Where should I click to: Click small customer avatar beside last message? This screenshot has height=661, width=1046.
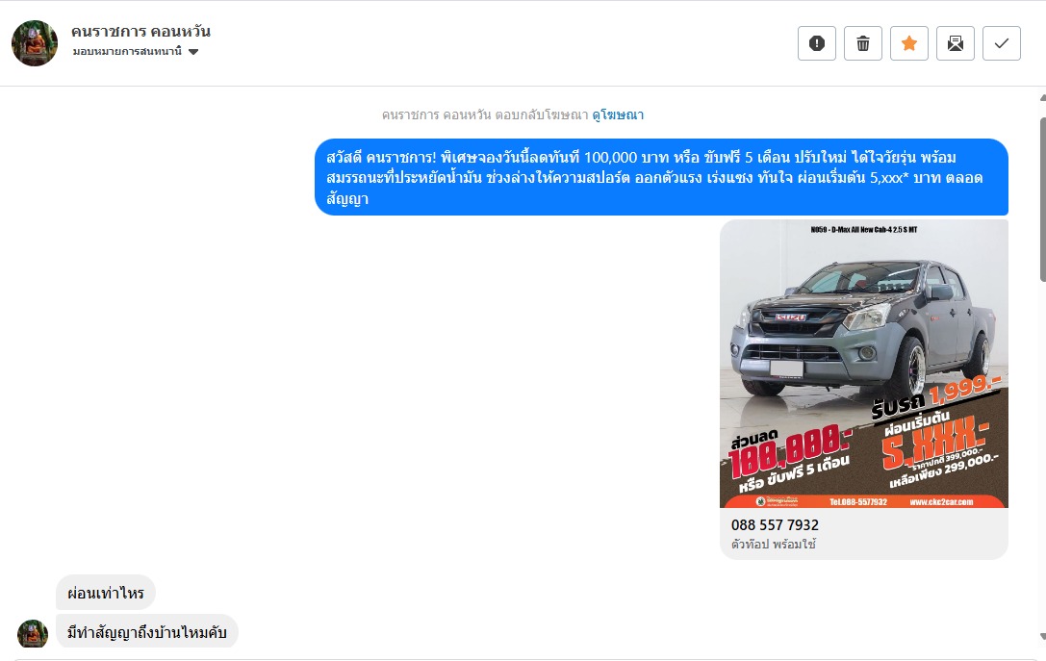coord(33,634)
